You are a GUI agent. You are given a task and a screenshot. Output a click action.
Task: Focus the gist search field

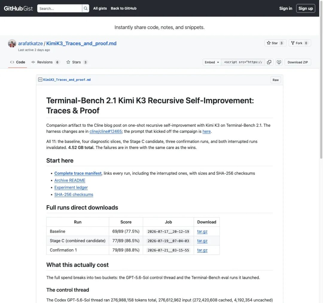point(60,8)
